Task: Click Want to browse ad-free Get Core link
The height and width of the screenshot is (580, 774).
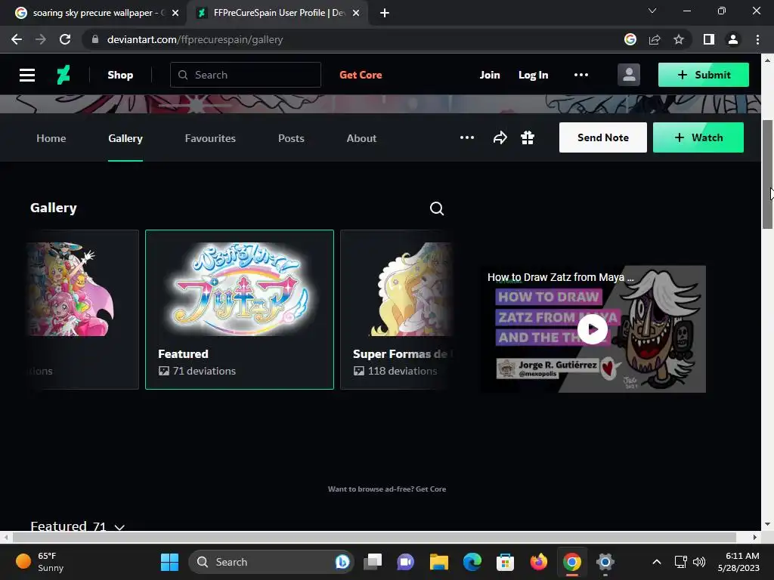Action: tap(387, 489)
